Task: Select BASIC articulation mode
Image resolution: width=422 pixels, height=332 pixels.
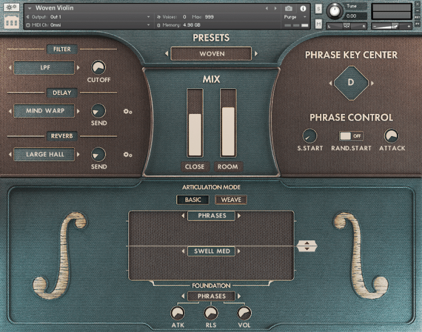Action: click(193, 200)
